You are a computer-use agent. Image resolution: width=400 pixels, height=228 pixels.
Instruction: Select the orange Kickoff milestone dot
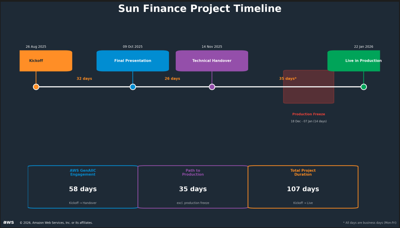[x=36, y=87]
